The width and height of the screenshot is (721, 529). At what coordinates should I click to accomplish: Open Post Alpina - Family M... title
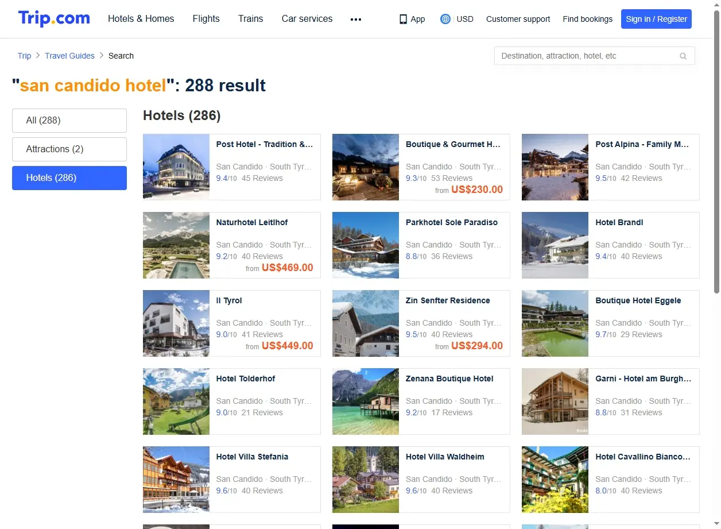(x=642, y=144)
